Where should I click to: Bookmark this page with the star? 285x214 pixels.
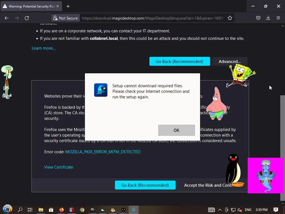tap(230, 18)
